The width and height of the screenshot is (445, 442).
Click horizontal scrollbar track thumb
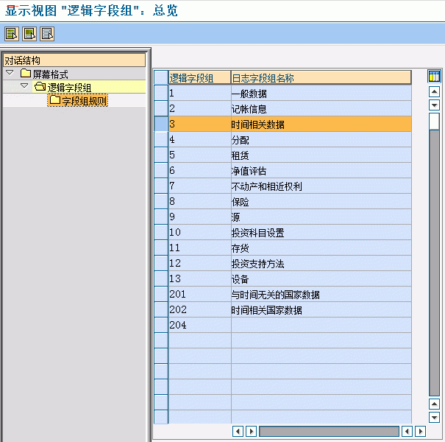(329, 431)
